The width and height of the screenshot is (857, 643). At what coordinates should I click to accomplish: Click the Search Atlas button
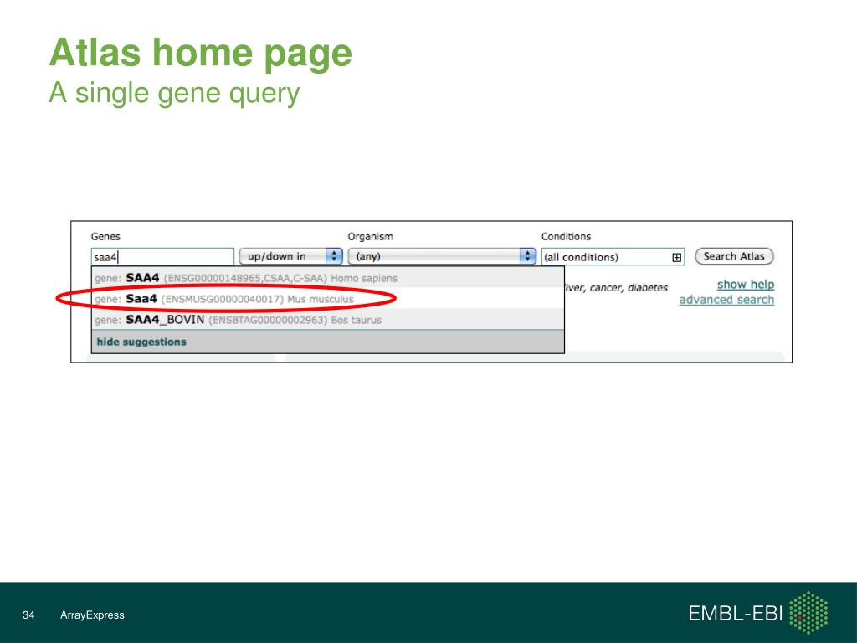[x=734, y=256]
